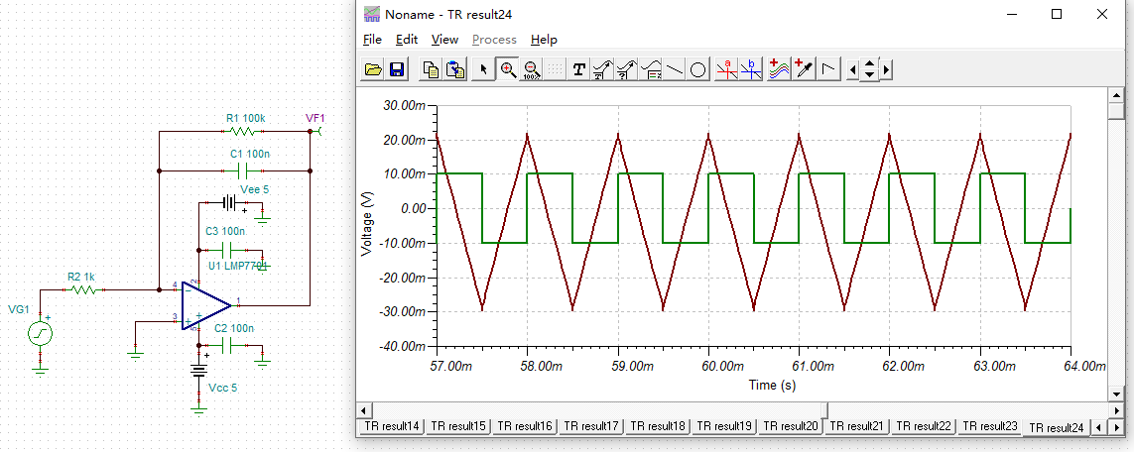Open the Help menu
The image size is (1134, 452).
tap(544, 39)
